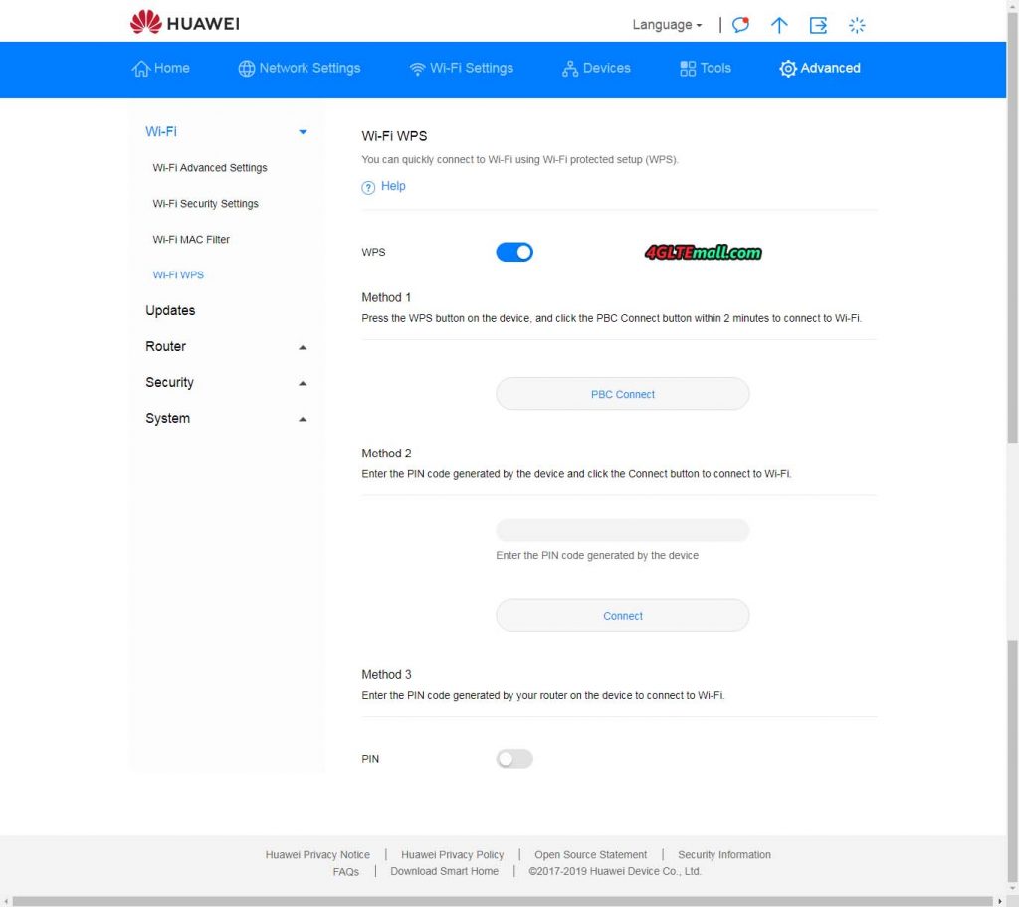Open the Language dropdown
This screenshot has width=1019, height=907.
point(665,25)
